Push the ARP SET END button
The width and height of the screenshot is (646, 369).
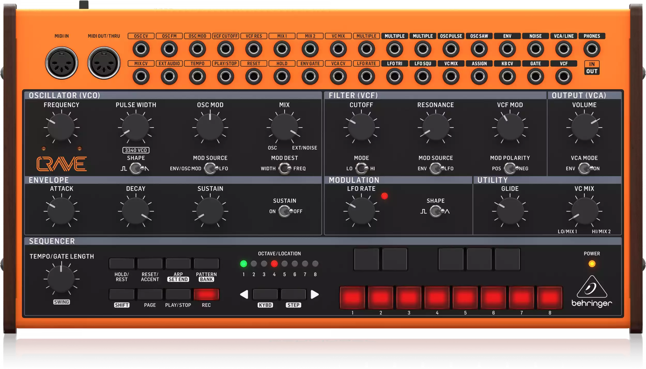178,264
